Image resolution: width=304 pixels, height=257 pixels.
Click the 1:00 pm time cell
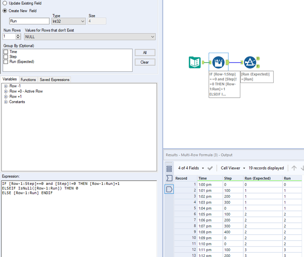point(210,185)
